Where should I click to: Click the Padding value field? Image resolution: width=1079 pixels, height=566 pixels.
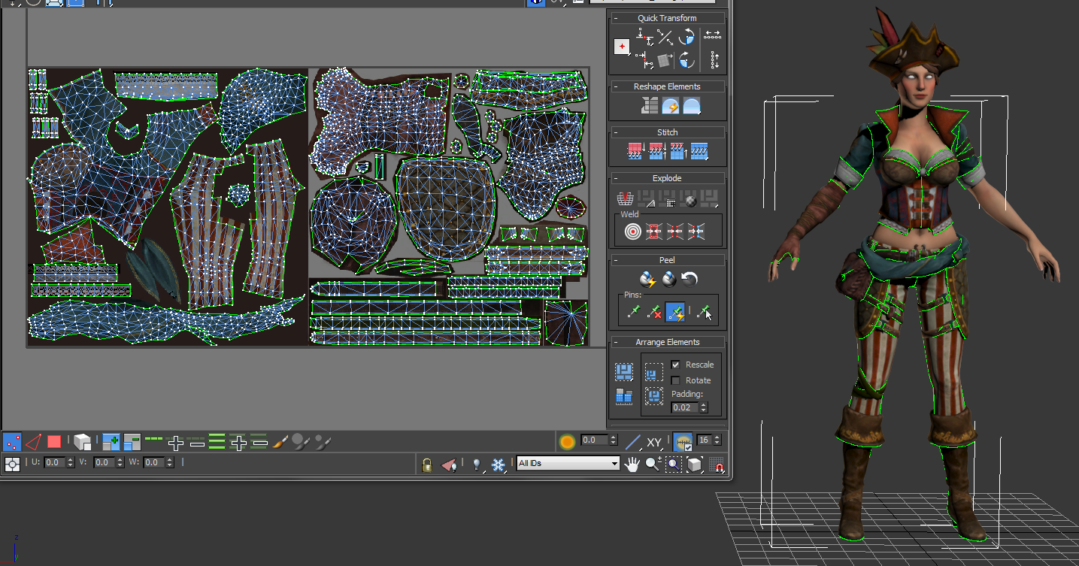pos(684,407)
